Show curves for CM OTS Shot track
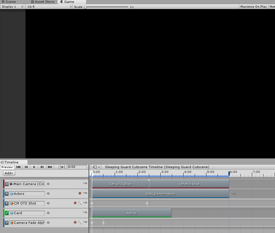This screenshot has width=275, height=233. point(80,203)
